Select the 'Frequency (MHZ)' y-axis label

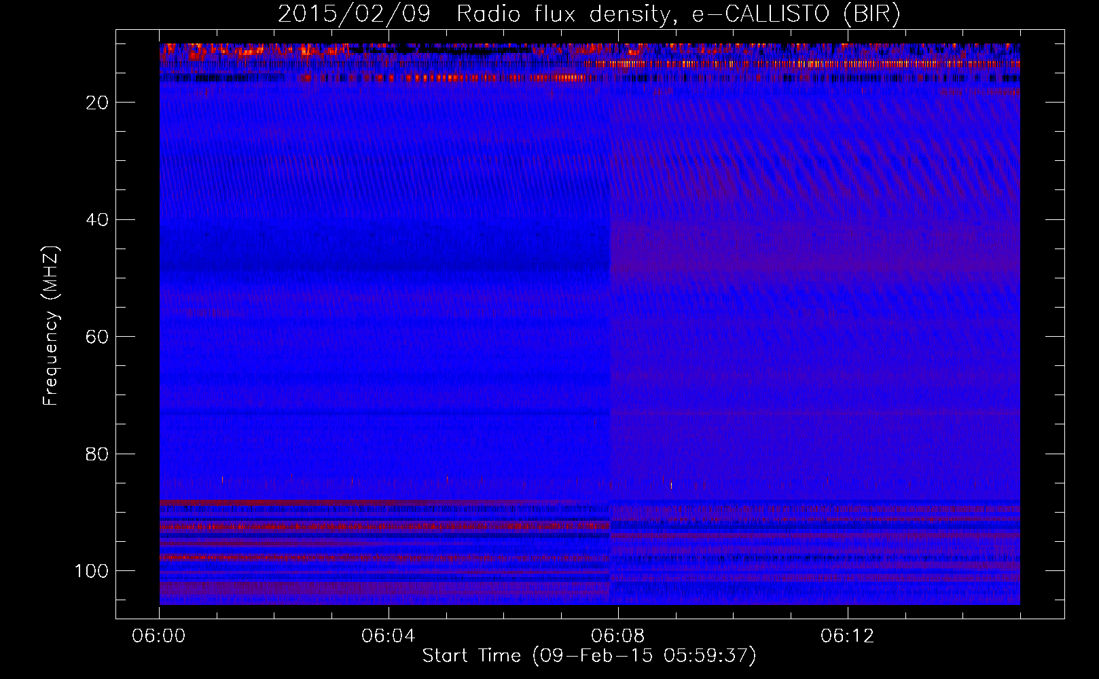[x=51, y=325]
